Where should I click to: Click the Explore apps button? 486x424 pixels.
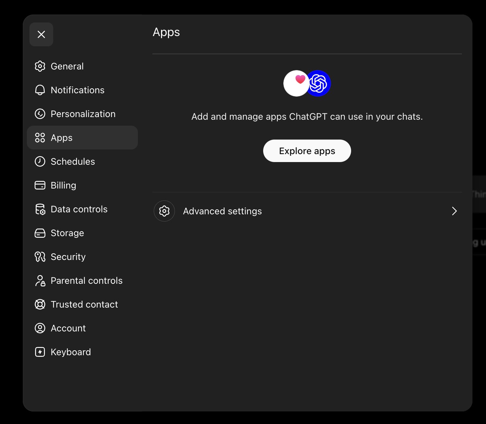[x=307, y=151]
